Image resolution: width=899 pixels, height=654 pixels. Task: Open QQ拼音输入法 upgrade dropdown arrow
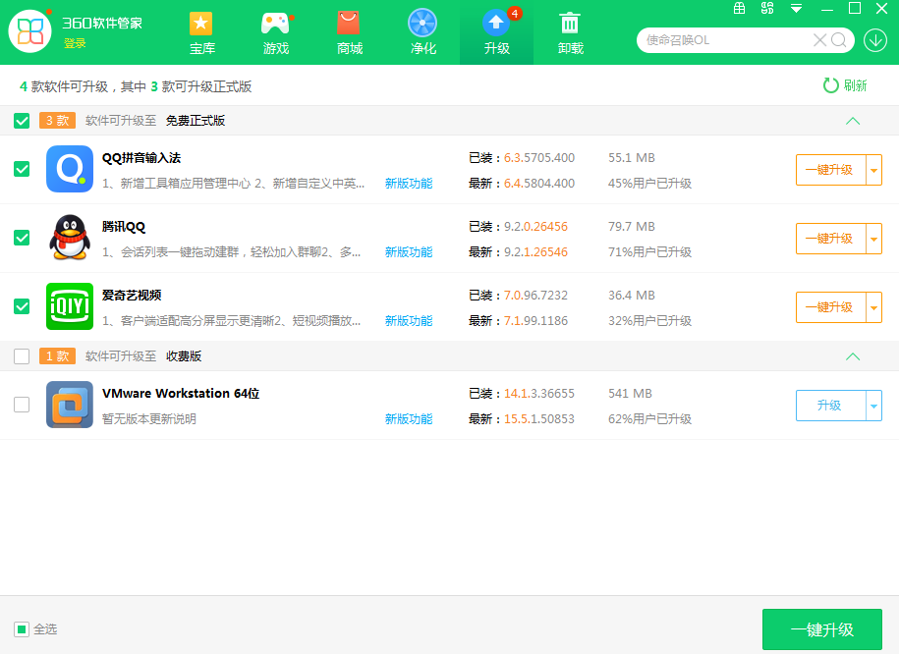873,170
